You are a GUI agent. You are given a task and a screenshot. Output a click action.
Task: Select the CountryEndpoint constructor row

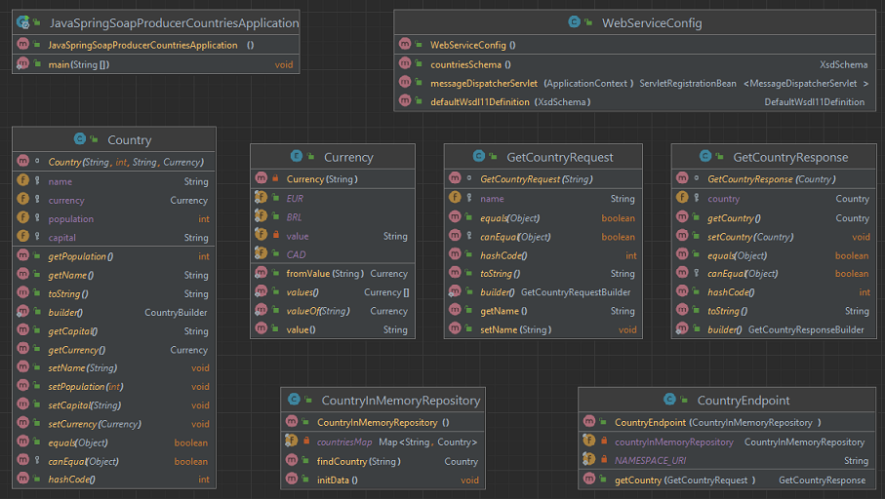click(x=726, y=422)
